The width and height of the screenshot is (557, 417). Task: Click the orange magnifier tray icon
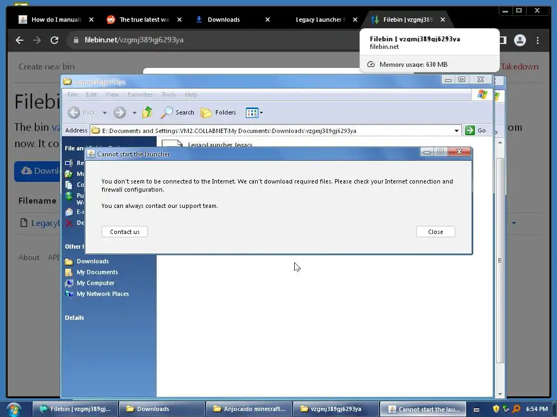(517, 409)
